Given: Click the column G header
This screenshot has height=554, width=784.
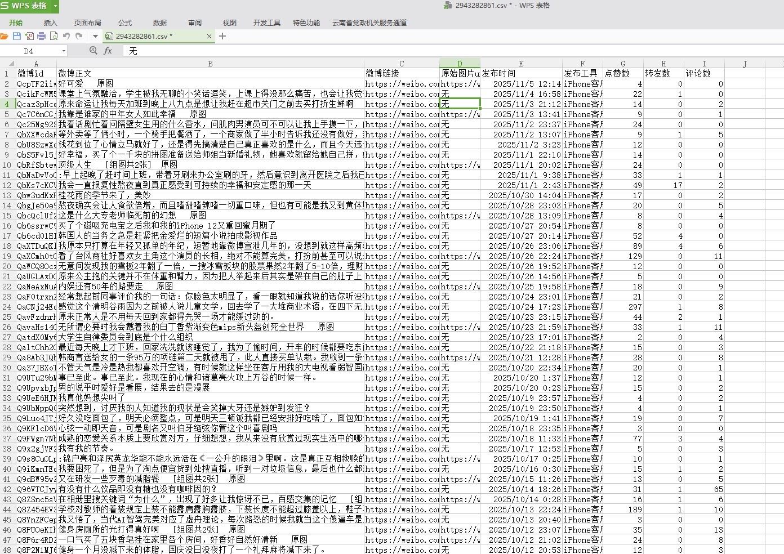Looking at the screenshot, I should pos(623,64).
